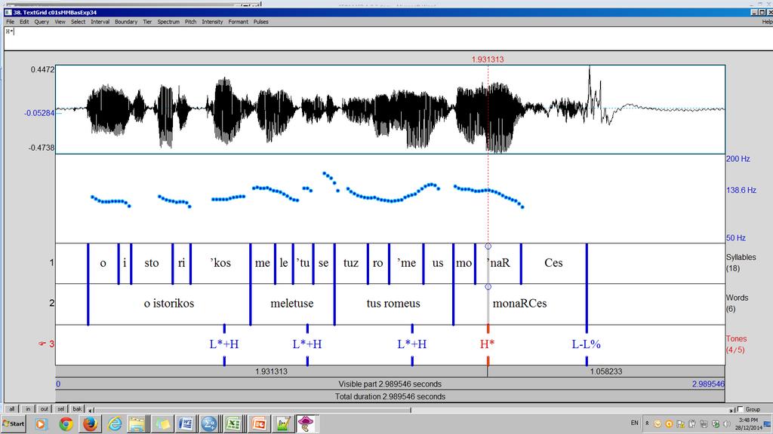Select the 'tus romeus' word interval
This screenshot has width=773, height=434.
pos(394,304)
